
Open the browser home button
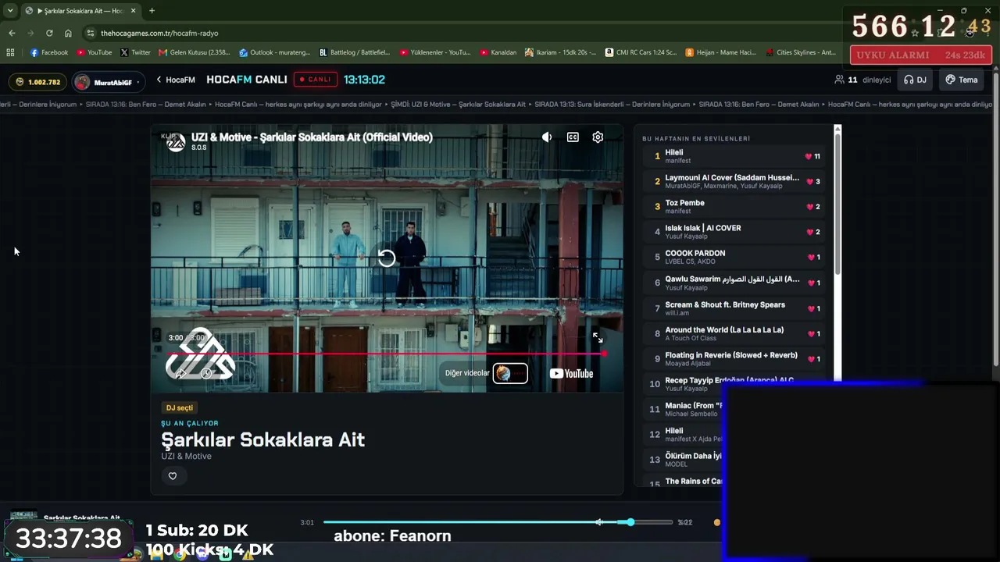68,34
